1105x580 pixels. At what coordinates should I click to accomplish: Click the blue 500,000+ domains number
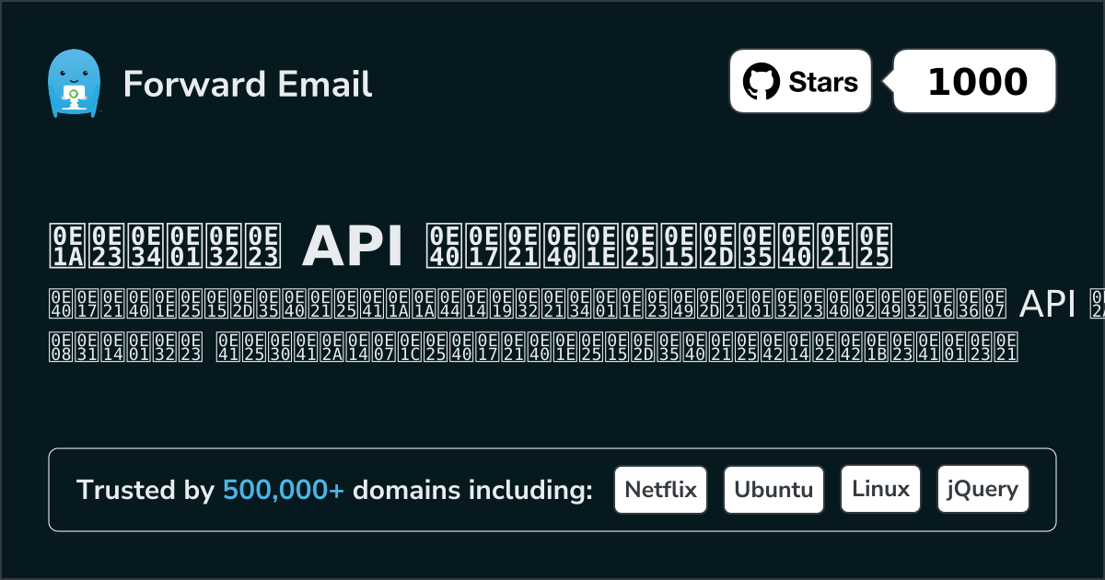(x=284, y=491)
